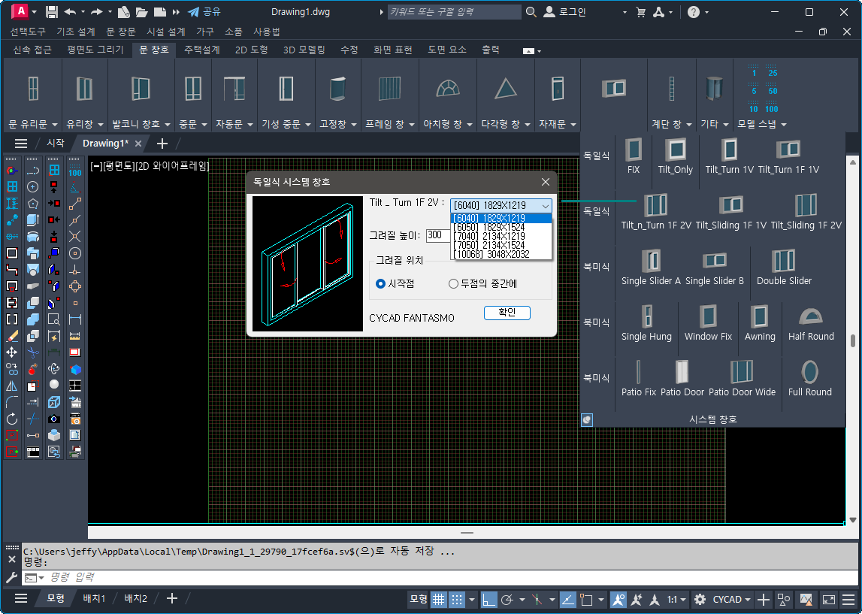Toggle grid display in status bar
This screenshot has height=614, width=862.
tap(438, 599)
